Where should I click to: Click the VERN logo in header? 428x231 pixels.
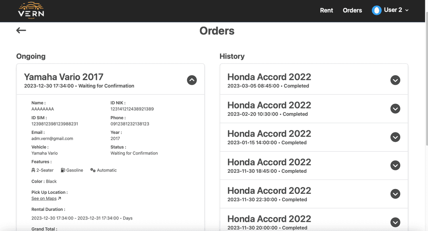[31, 10]
